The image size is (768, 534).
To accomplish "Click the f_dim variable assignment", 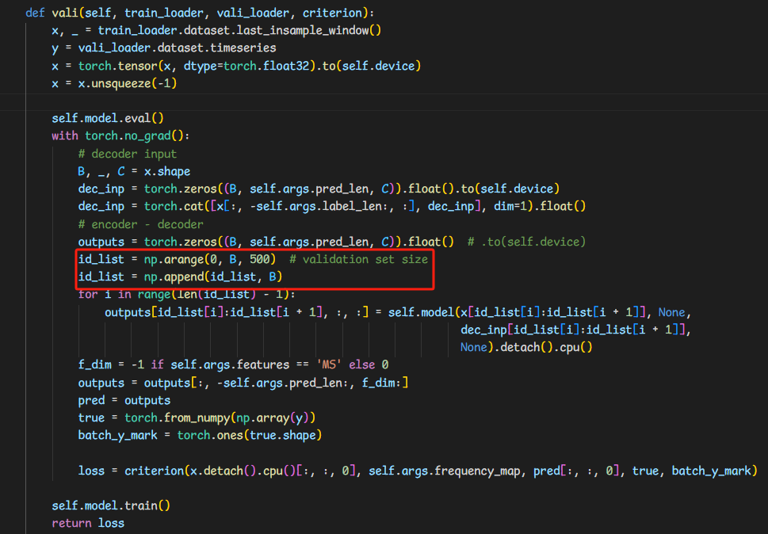I will coord(91,364).
